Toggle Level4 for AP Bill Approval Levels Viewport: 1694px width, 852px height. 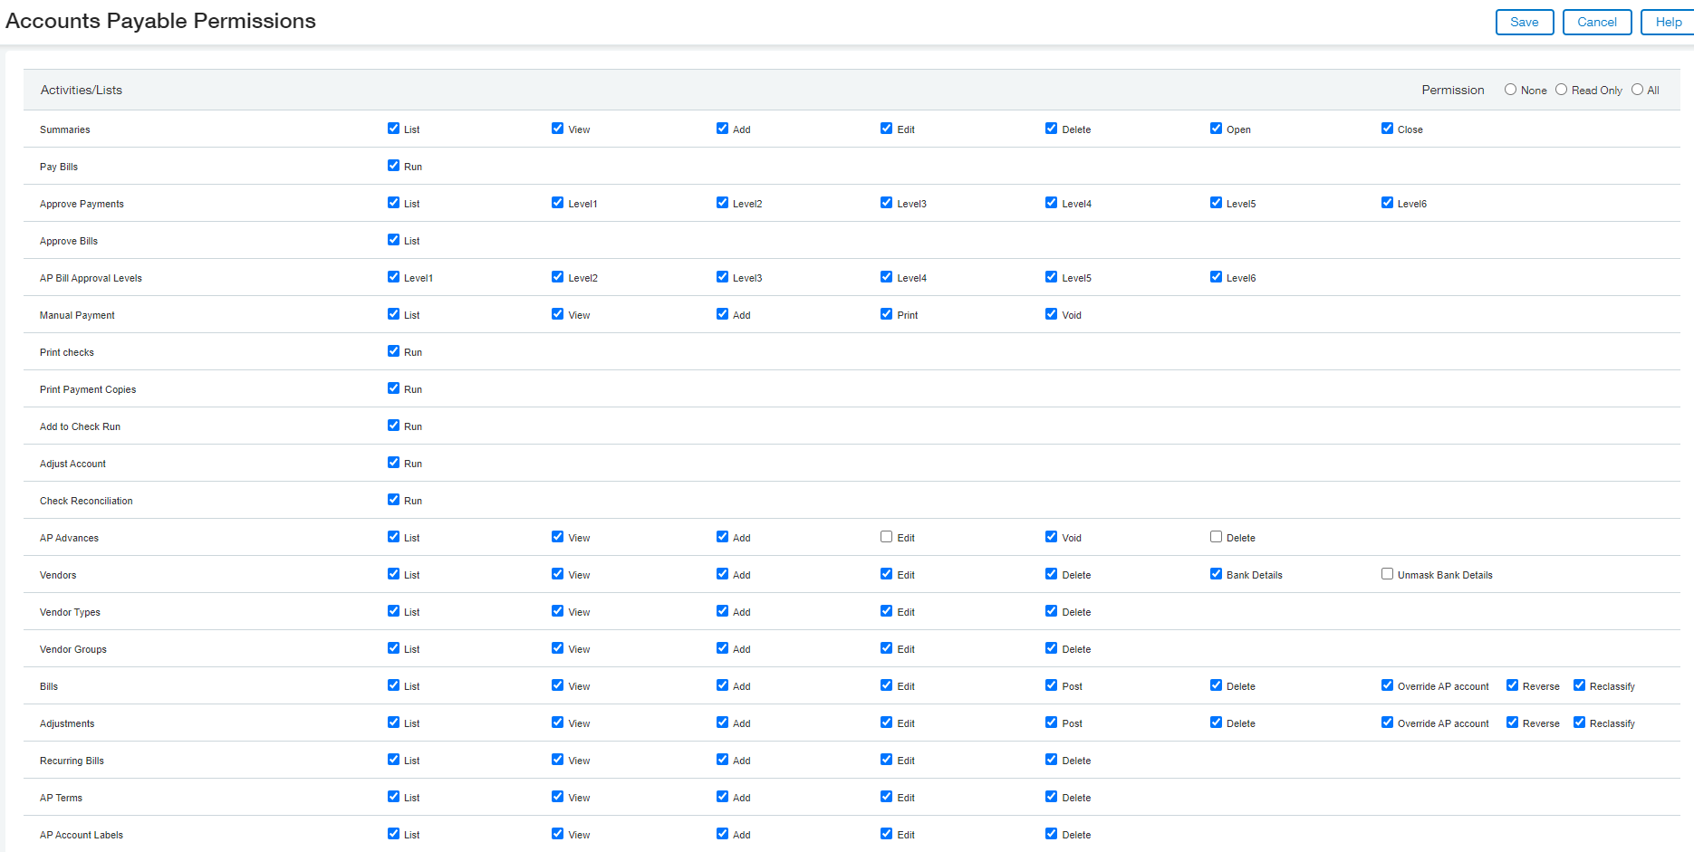886,277
